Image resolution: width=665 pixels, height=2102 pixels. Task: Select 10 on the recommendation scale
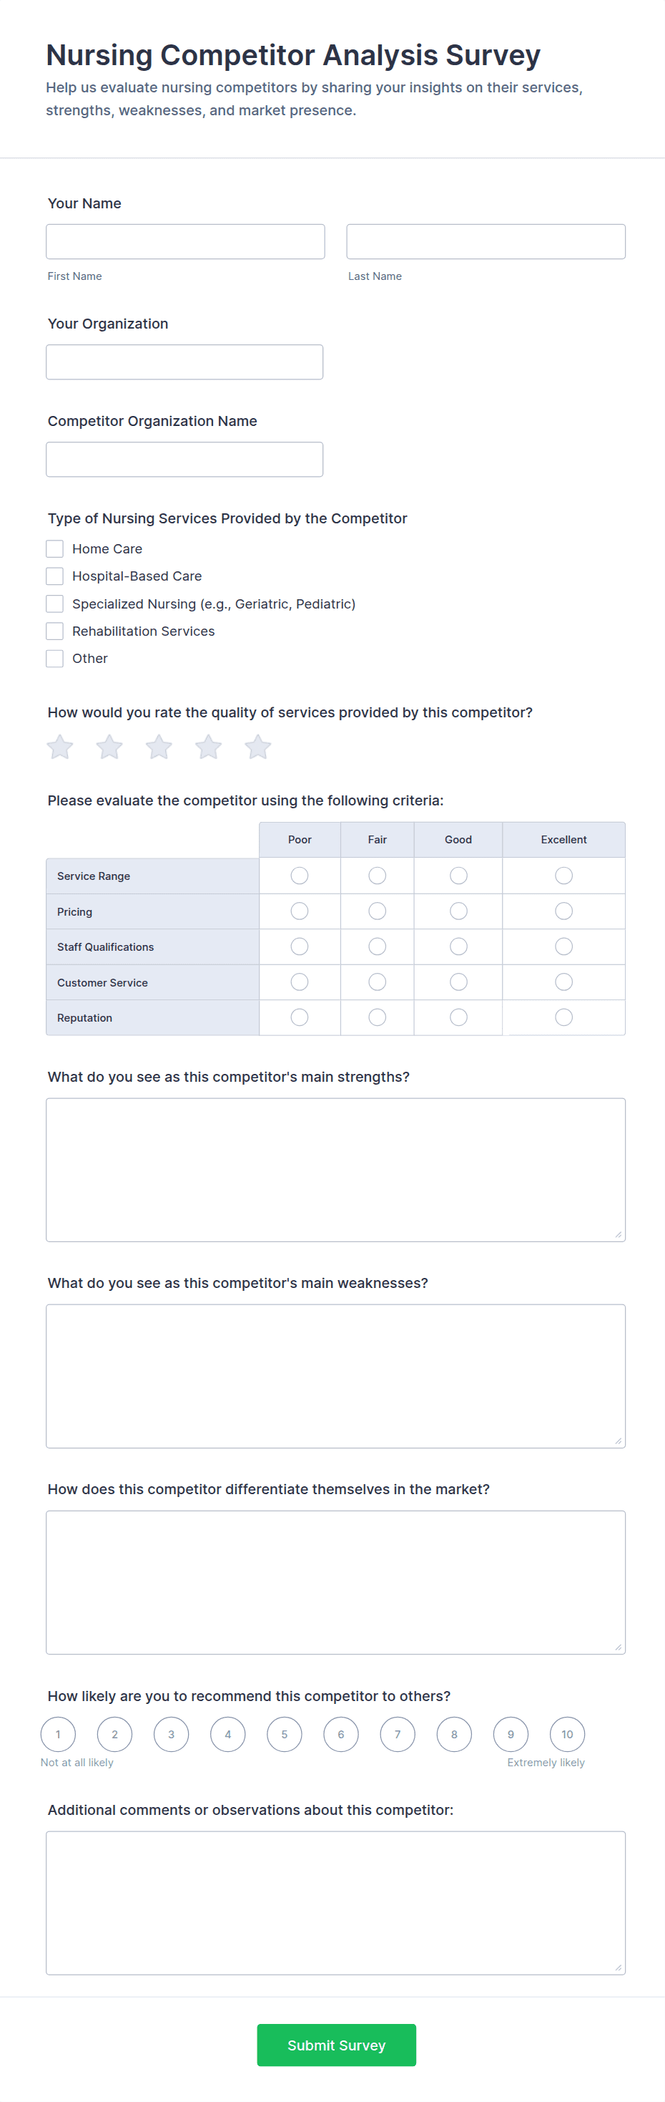point(567,1735)
